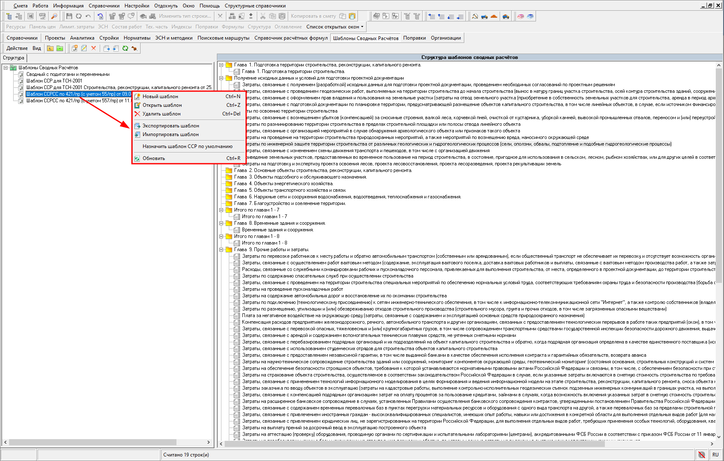Select 'Шаблон ССР для ТСН-2001' tree item

click(54, 81)
